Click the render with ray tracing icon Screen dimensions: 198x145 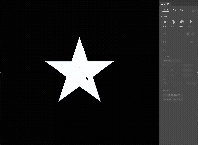[x=193, y=11]
